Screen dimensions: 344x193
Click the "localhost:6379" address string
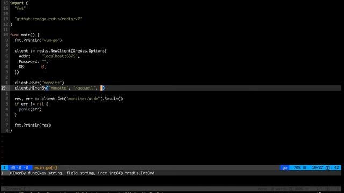(60, 56)
